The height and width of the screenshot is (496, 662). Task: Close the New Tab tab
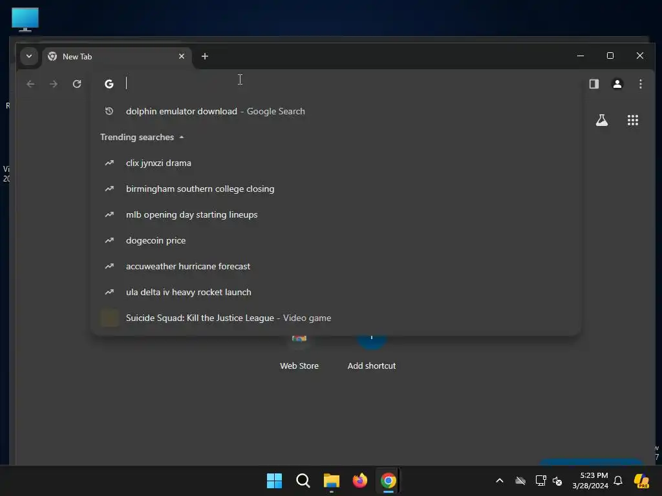pyautogui.click(x=182, y=56)
